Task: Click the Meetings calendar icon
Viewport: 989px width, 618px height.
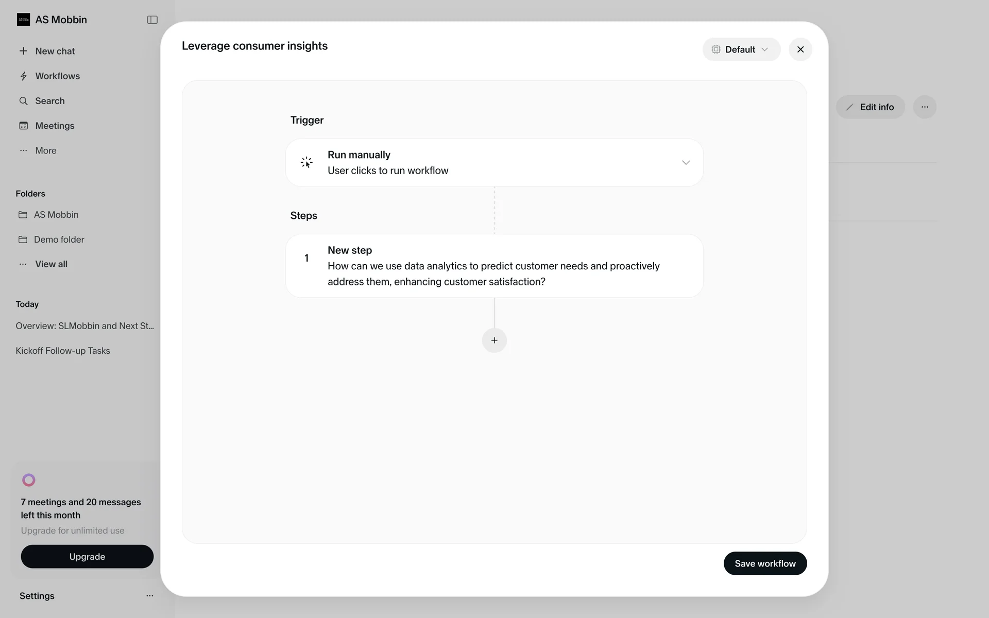Action: [23, 126]
